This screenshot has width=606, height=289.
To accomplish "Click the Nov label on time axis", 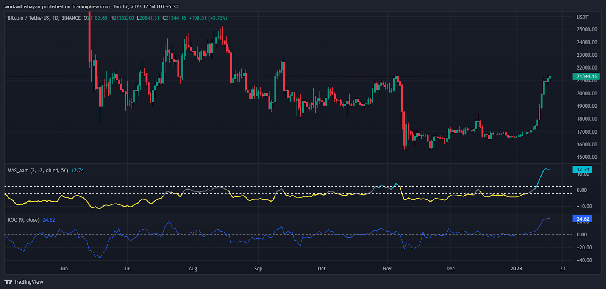I will (387, 269).
